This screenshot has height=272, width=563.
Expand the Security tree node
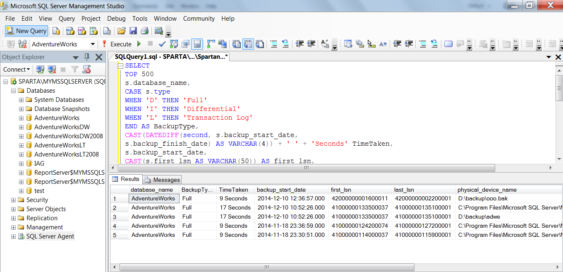point(14,200)
